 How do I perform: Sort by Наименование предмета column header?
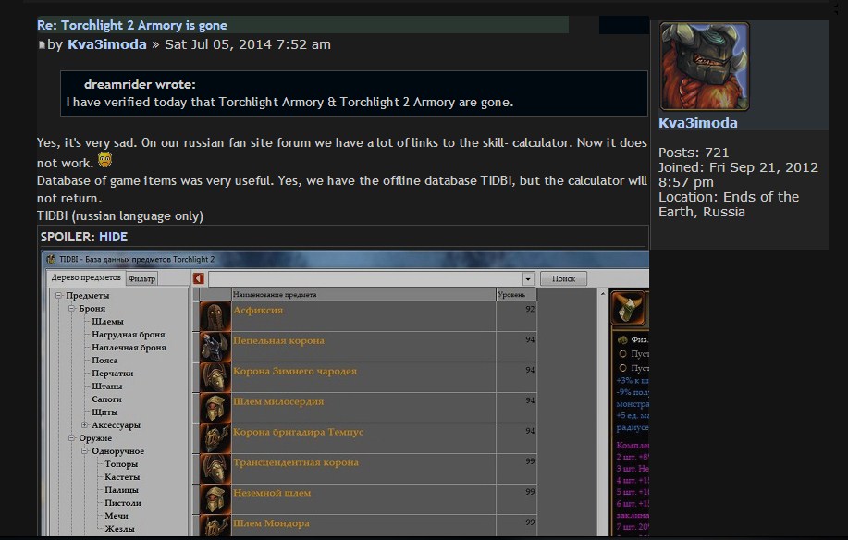[x=363, y=295]
